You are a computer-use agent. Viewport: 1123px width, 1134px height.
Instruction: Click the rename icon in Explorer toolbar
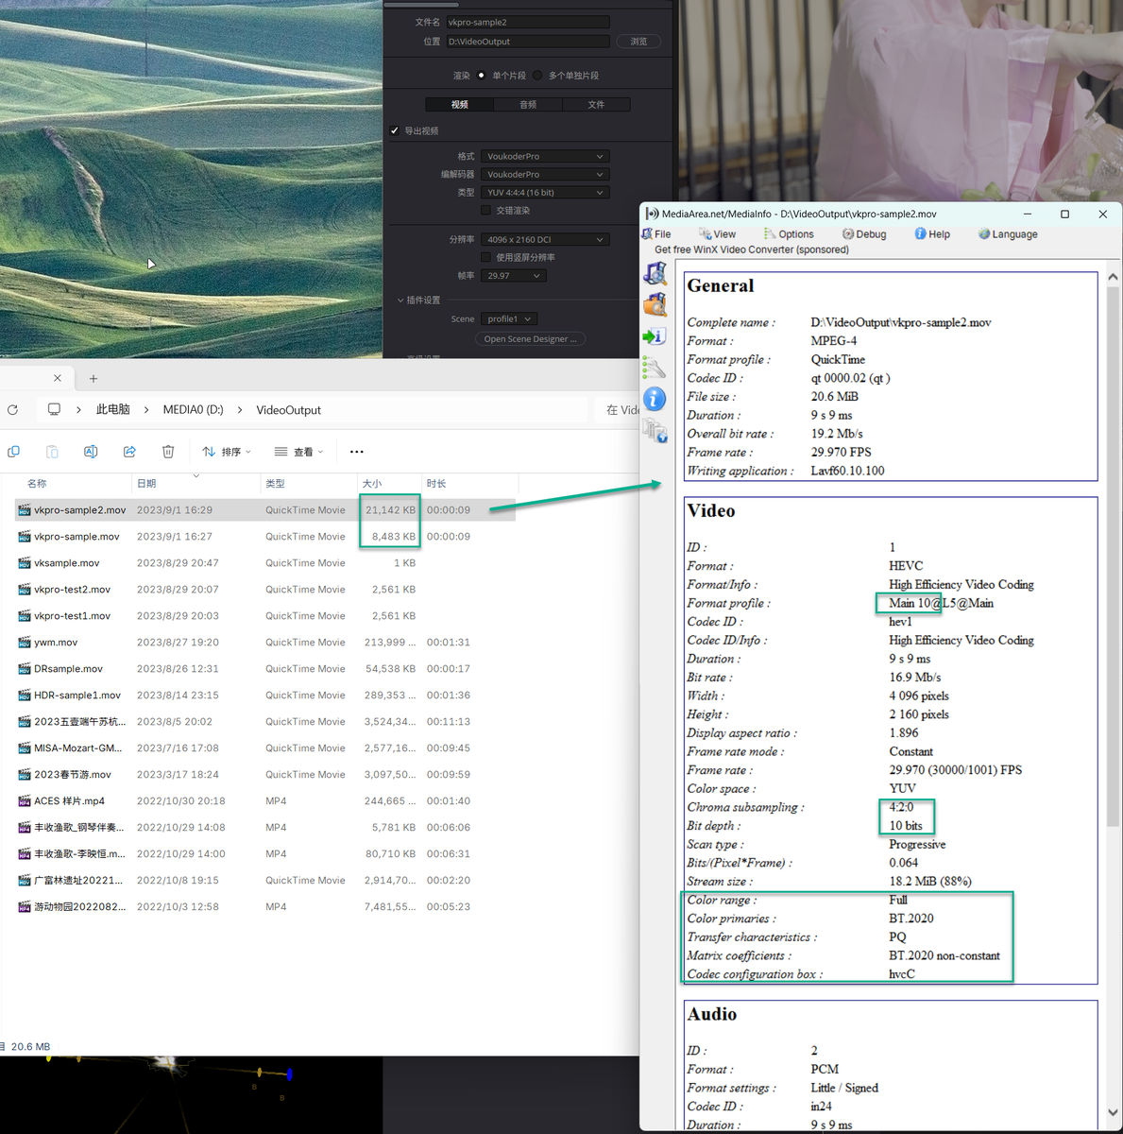[x=91, y=452]
